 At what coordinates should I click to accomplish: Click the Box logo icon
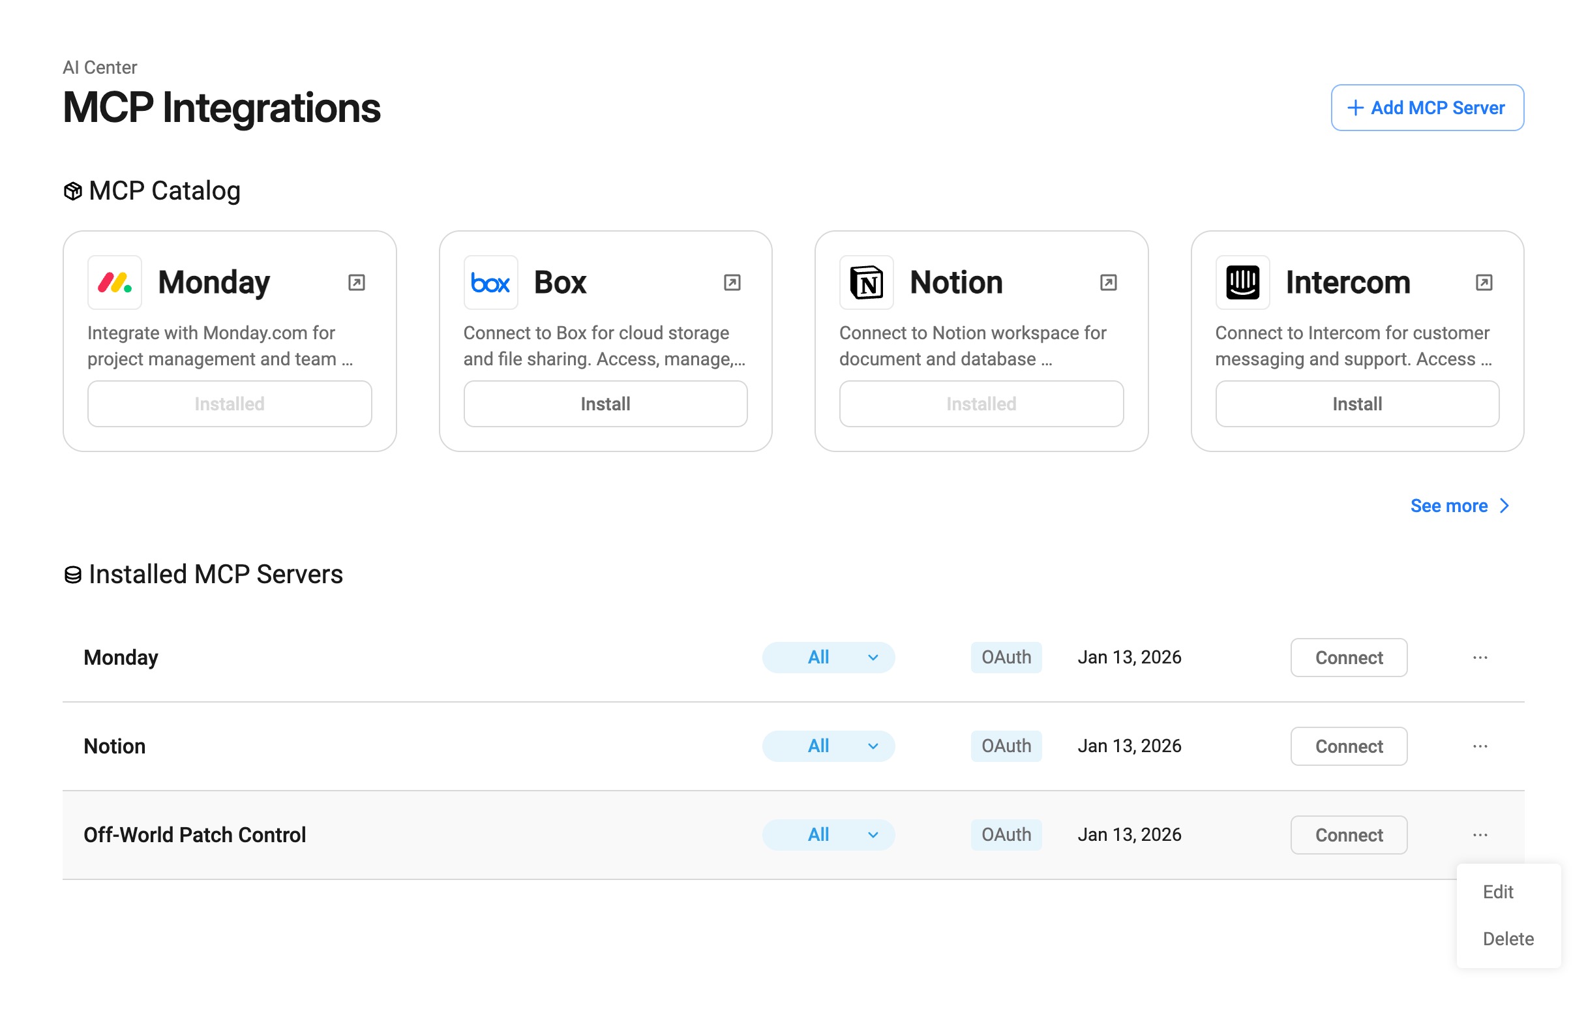coord(490,282)
